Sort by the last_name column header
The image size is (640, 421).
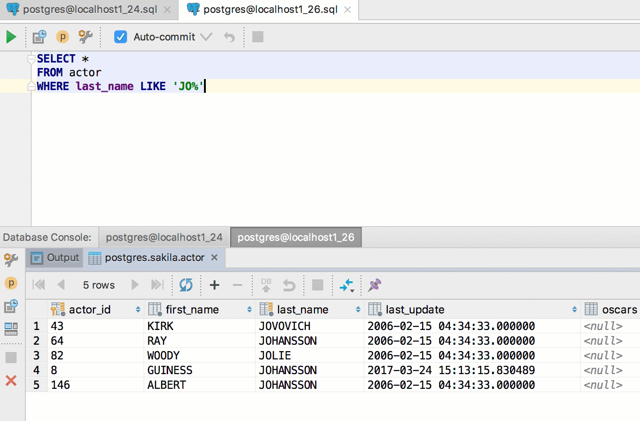[310, 309]
